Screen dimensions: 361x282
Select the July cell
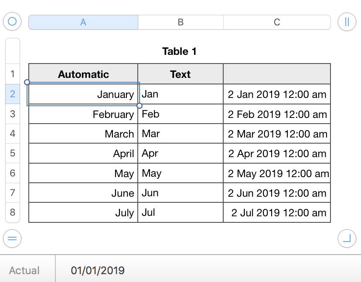[83, 213]
